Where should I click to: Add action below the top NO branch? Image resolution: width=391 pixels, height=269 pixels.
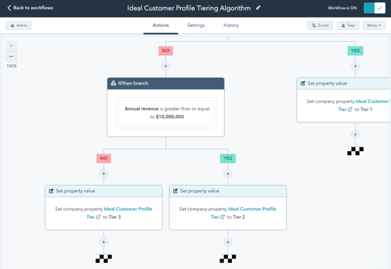(x=166, y=66)
